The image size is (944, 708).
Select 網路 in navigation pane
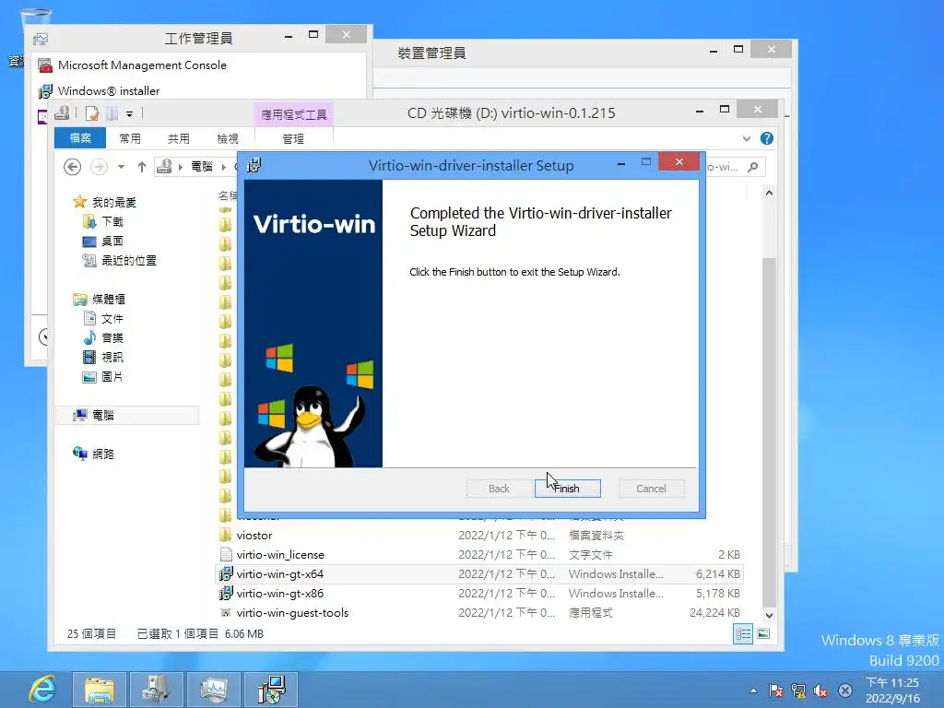(x=102, y=454)
